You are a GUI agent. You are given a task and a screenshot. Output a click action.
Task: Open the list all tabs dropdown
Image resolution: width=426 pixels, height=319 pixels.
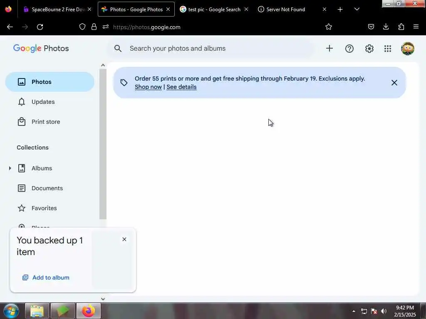(x=357, y=9)
